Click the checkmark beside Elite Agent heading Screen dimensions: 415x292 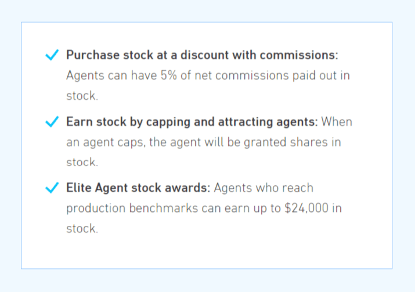(x=52, y=188)
